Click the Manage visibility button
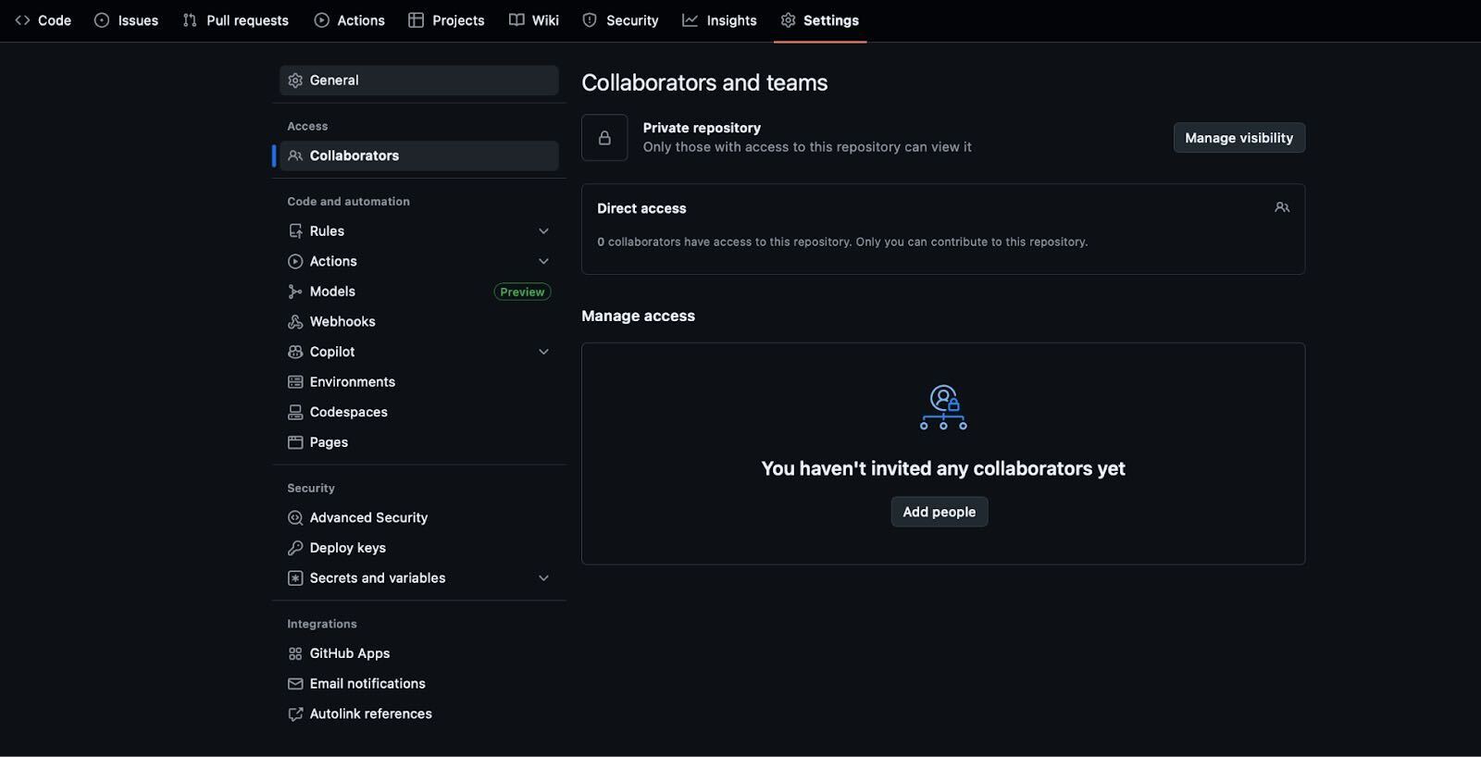This screenshot has height=757, width=1481. tap(1239, 138)
